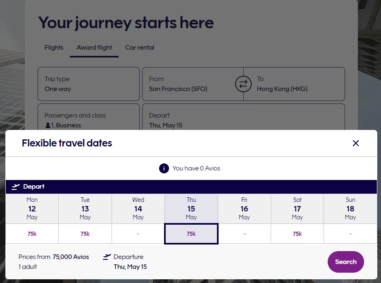Open the Trip type One way selector
The height and width of the screenshot is (283, 381).
(x=88, y=84)
